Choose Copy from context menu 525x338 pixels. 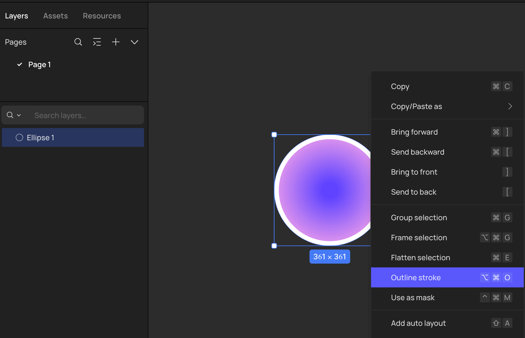pos(447,86)
